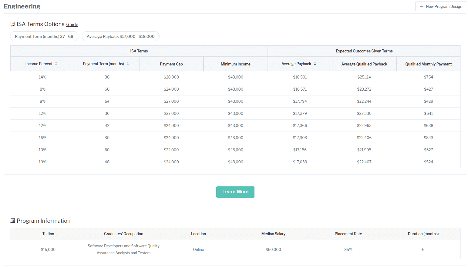Click the Program Information building icon
This screenshot has height=267, width=468.
[x=13, y=221]
